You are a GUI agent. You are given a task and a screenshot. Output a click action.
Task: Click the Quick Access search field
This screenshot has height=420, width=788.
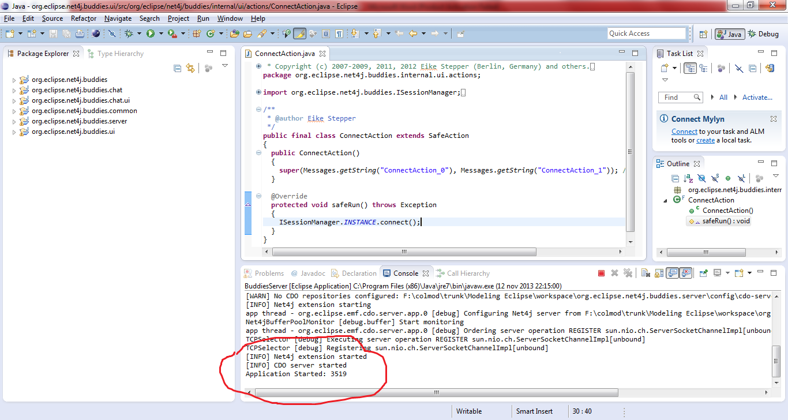[647, 33]
